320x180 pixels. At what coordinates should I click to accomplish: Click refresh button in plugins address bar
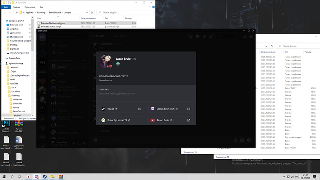tap(92, 13)
